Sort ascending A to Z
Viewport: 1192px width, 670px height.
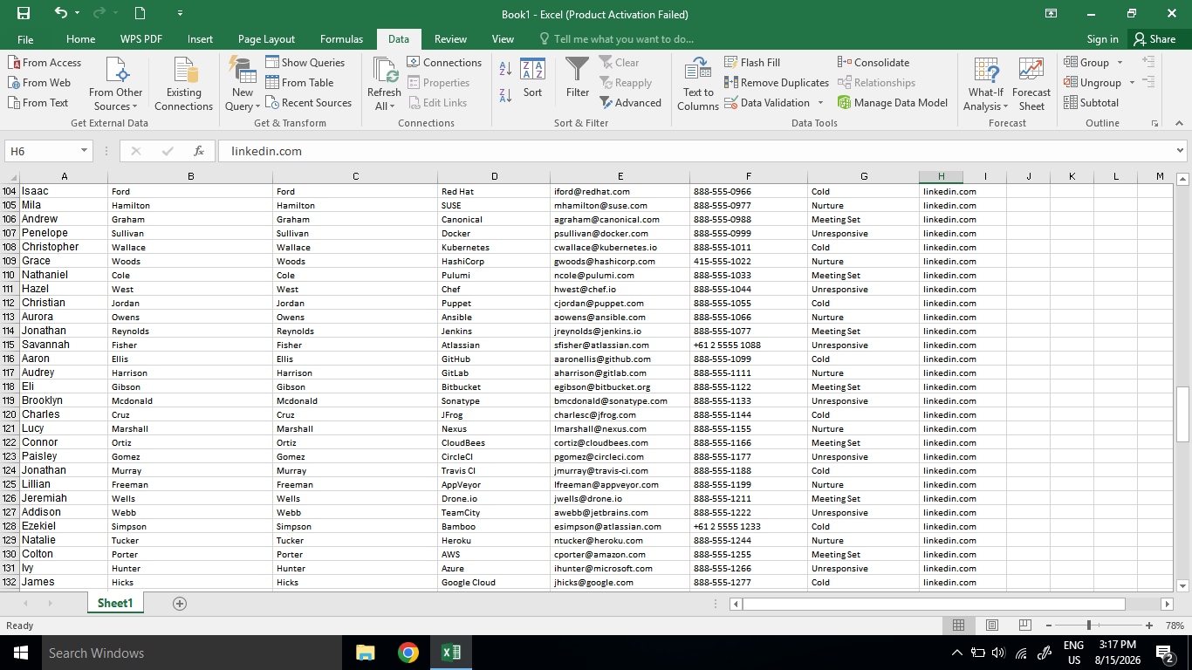(505, 69)
